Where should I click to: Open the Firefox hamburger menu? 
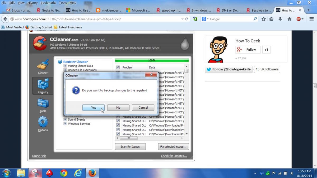[x=312, y=19]
